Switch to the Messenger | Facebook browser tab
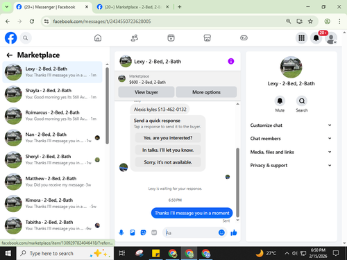Screen dimensions: 347x260 49,7
